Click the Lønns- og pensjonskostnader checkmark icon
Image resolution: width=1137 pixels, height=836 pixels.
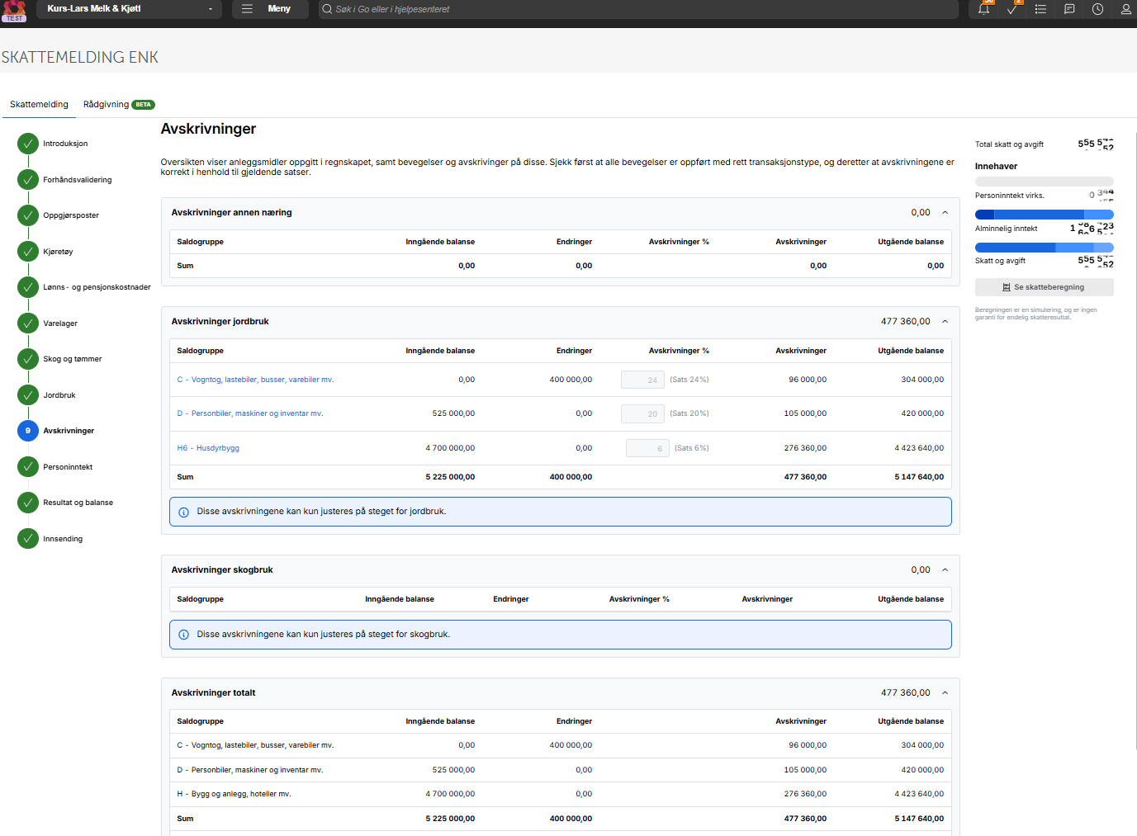pyautogui.click(x=28, y=287)
